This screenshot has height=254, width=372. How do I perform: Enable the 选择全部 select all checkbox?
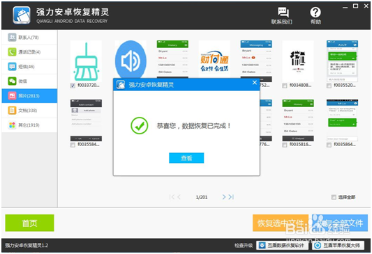click(334, 197)
